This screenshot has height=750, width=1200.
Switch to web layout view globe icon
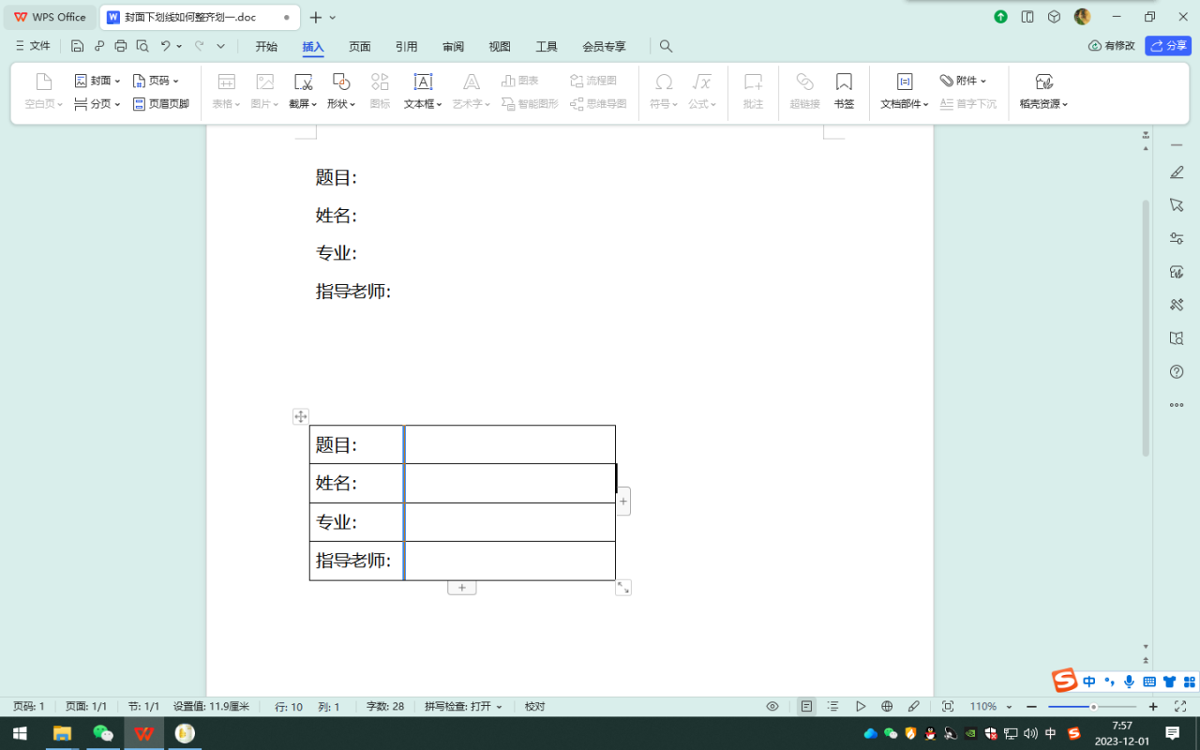[887, 706]
